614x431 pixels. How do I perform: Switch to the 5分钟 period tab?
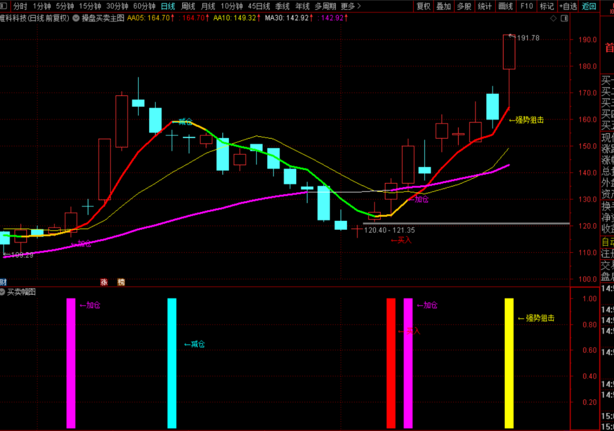coord(65,6)
